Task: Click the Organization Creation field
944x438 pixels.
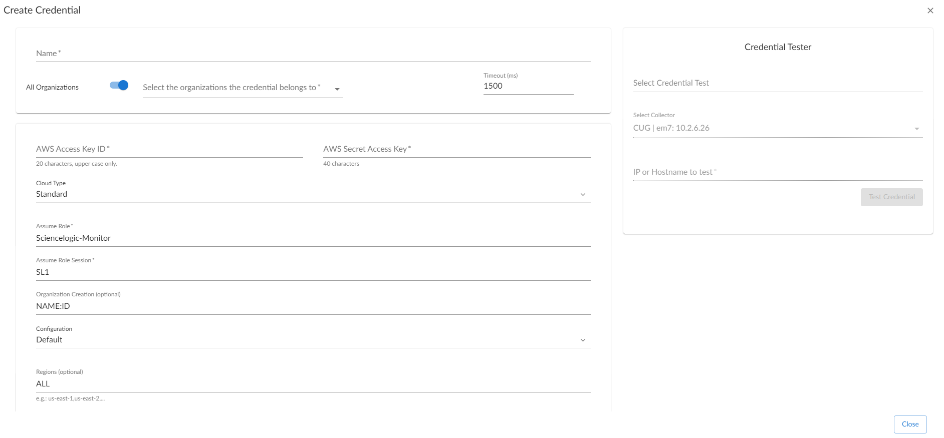Action: (x=313, y=306)
